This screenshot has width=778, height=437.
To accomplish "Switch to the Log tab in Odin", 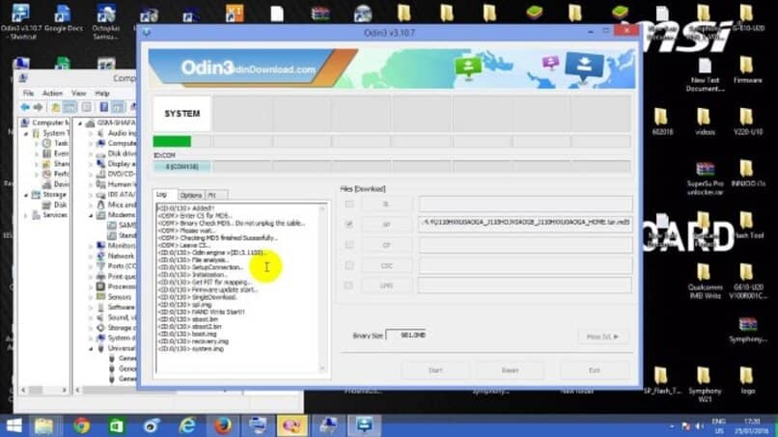I will pos(162,195).
